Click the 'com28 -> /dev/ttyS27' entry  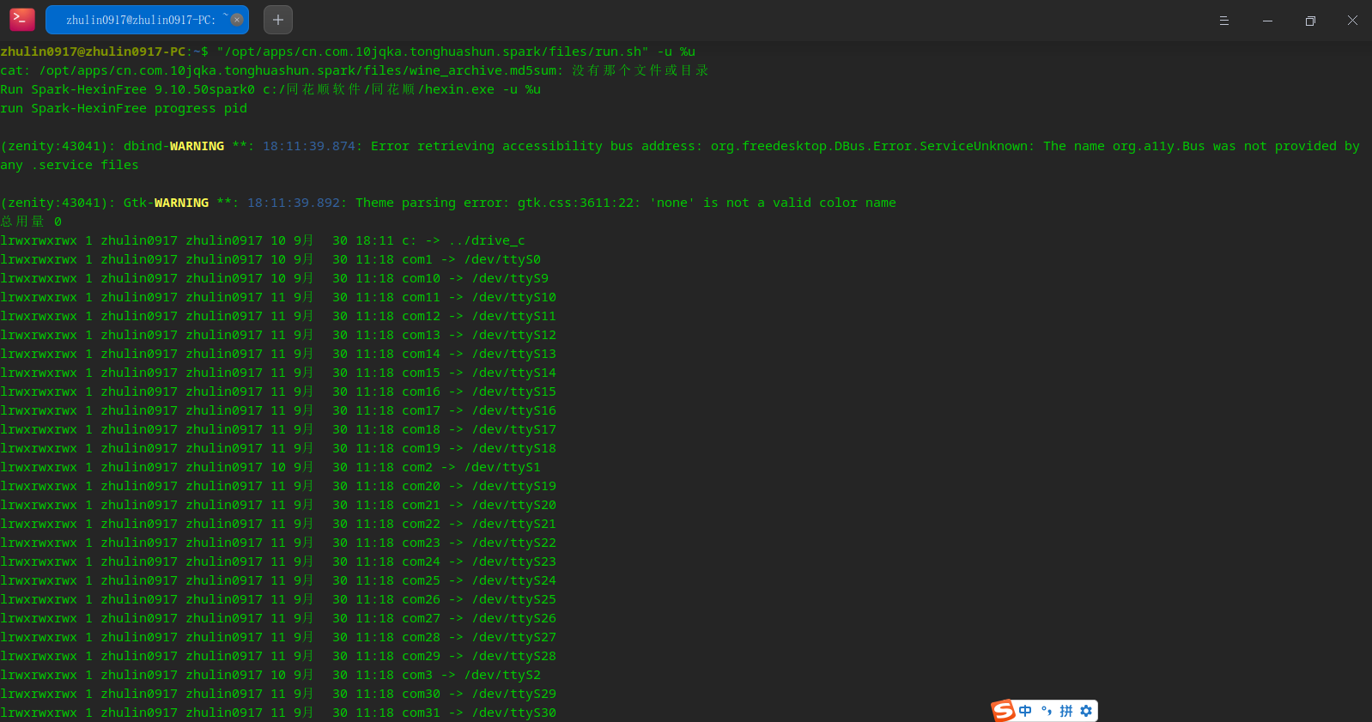tap(479, 637)
